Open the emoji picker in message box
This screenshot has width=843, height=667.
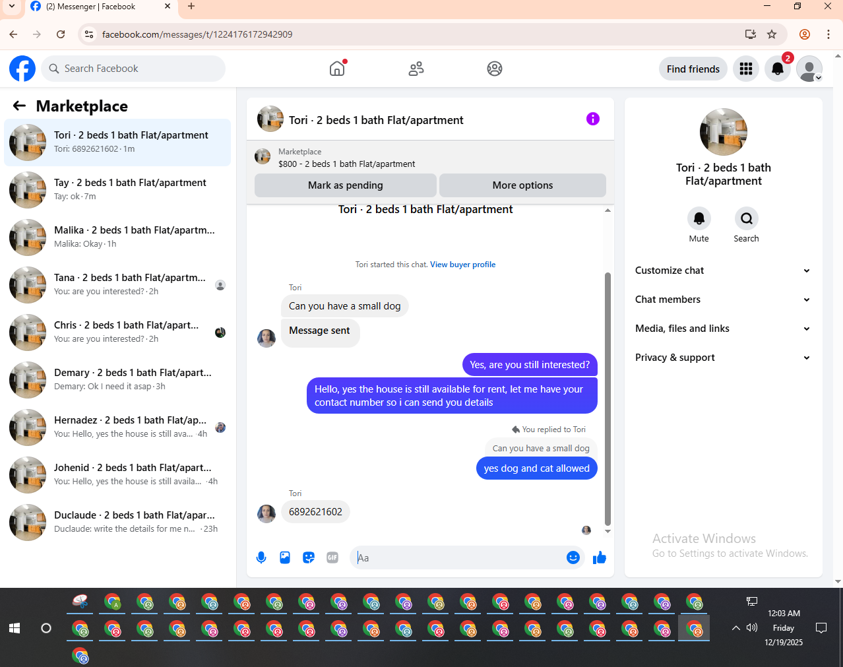pyautogui.click(x=573, y=557)
